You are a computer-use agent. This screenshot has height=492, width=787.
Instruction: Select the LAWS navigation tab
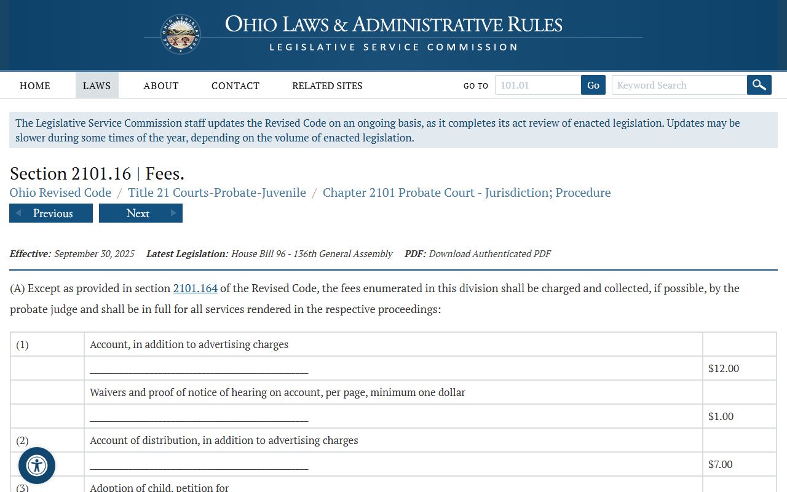click(x=97, y=85)
